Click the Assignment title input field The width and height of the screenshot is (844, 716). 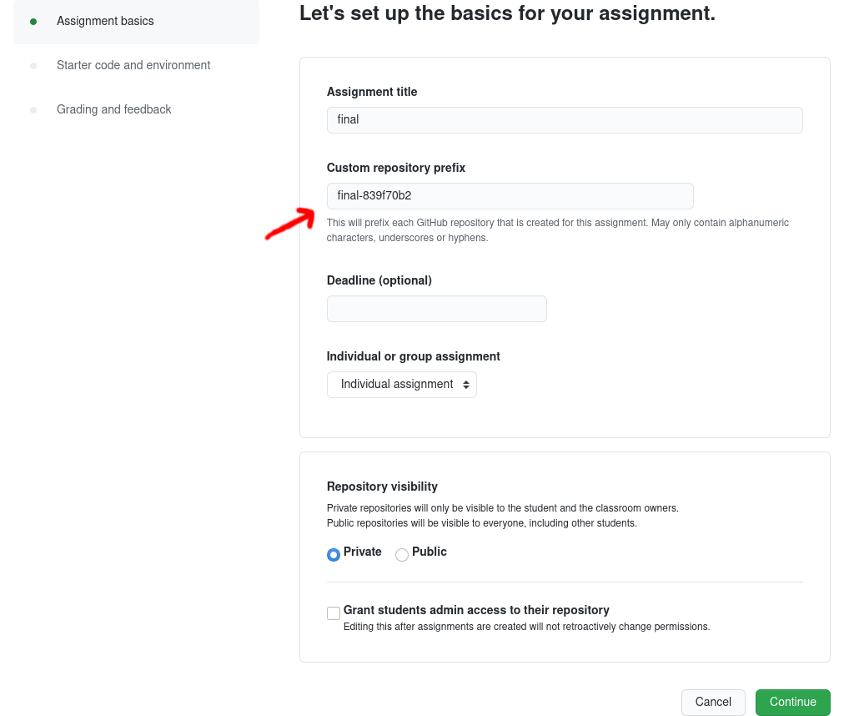(565, 120)
